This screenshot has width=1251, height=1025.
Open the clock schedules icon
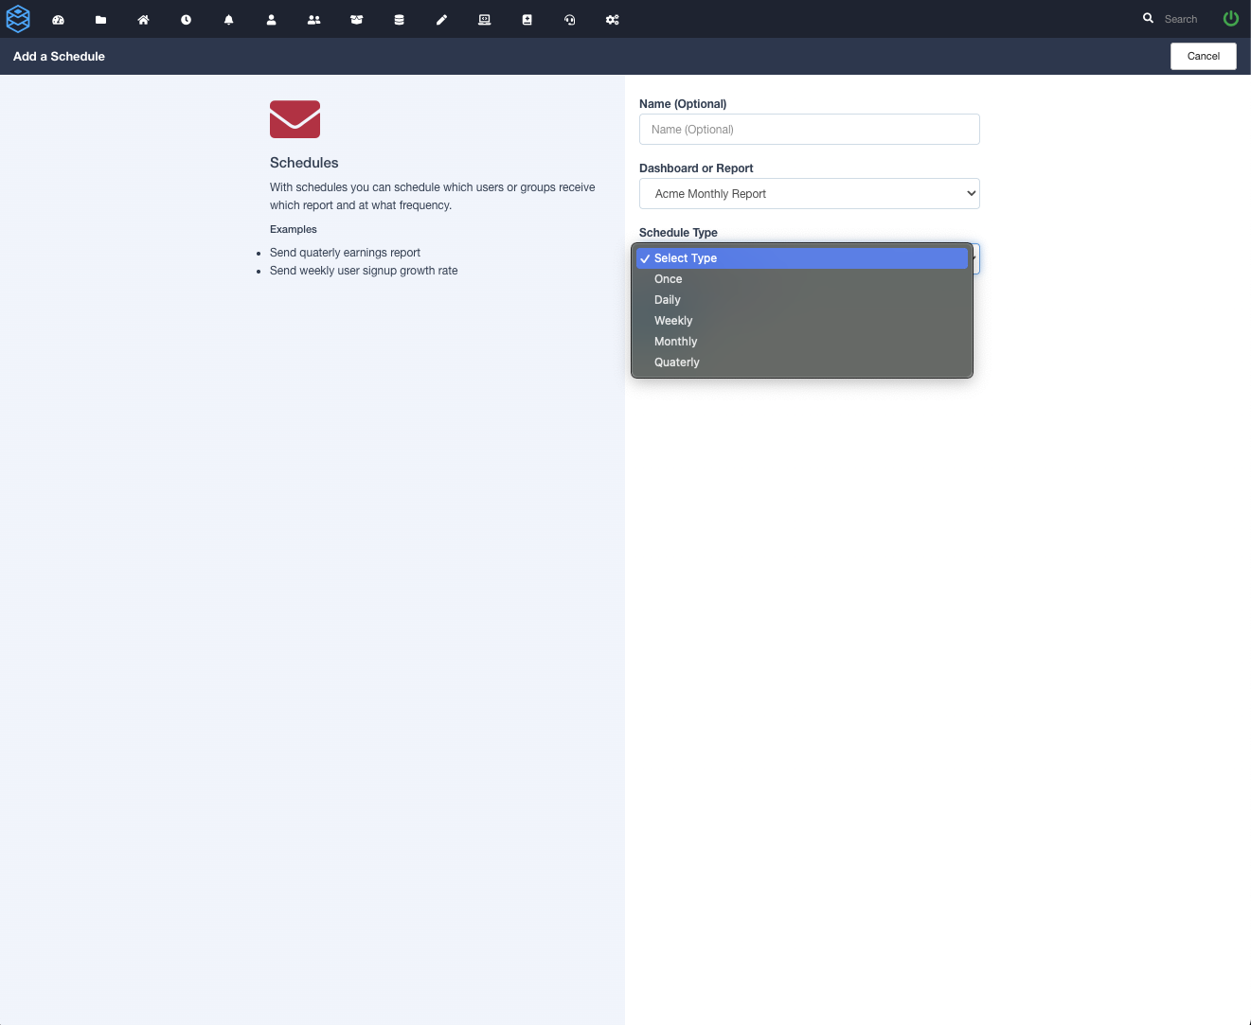click(186, 19)
